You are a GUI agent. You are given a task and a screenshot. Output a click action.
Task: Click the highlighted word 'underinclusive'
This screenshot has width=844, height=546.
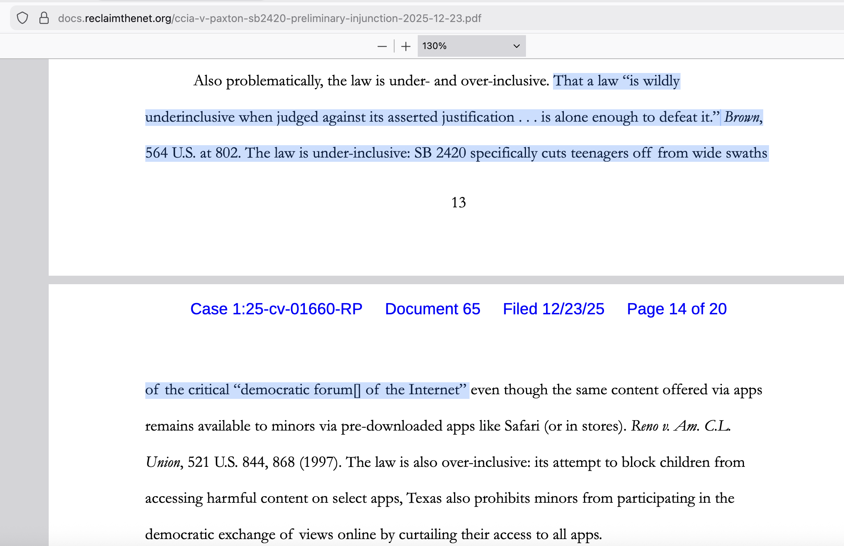pyautogui.click(x=189, y=117)
